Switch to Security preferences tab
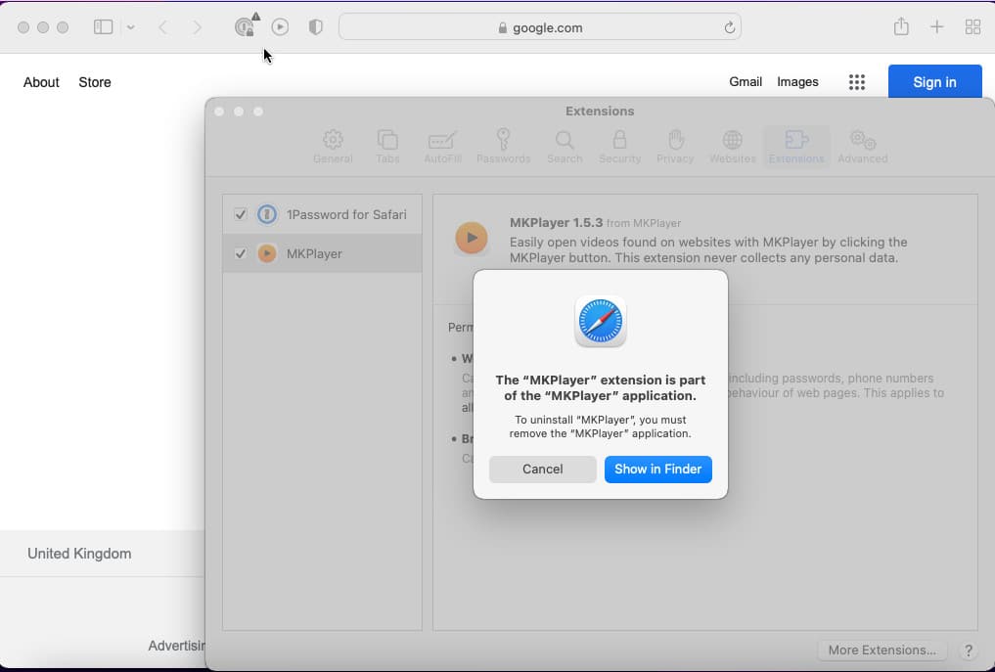 pos(620,147)
